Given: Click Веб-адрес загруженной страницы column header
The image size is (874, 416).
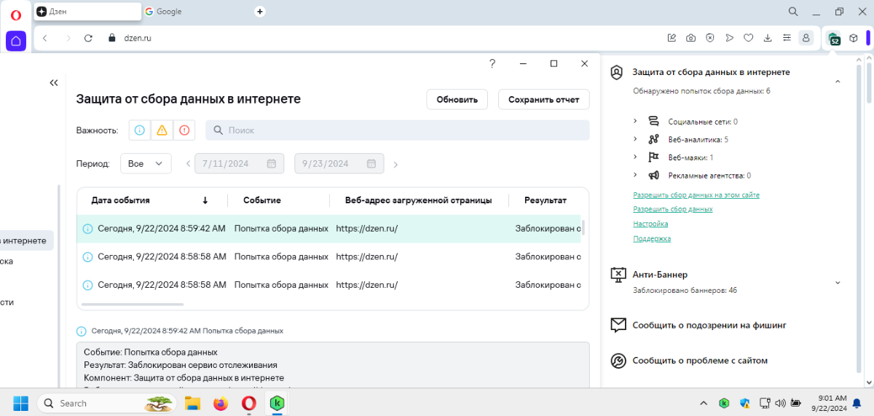Looking at the screenshot, I should (418, 200).
